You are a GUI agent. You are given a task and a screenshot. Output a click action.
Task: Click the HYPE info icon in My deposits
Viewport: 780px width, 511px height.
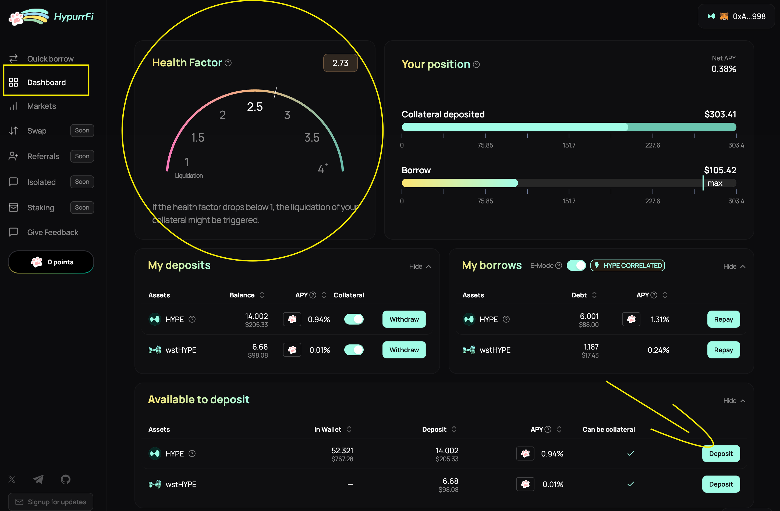click(192, 319)
